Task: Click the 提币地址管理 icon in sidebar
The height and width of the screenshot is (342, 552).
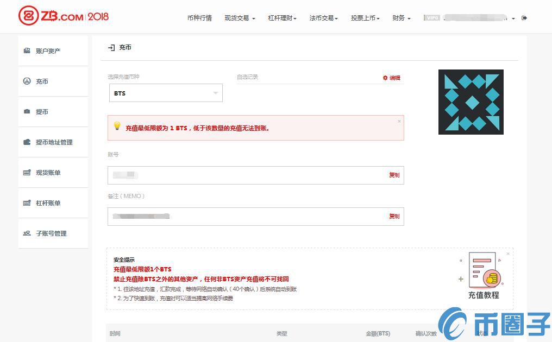Action: [x=27, y=142]
